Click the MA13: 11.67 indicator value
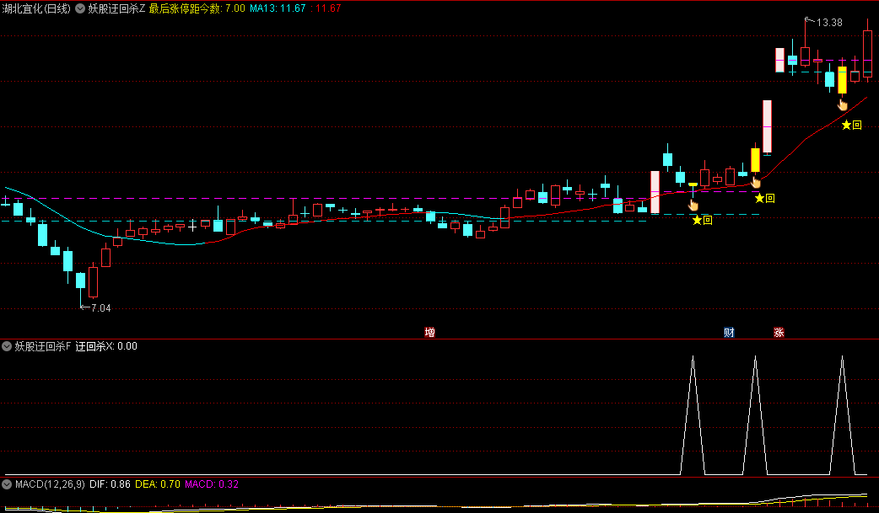879x513 pixels. coord(278,8)
